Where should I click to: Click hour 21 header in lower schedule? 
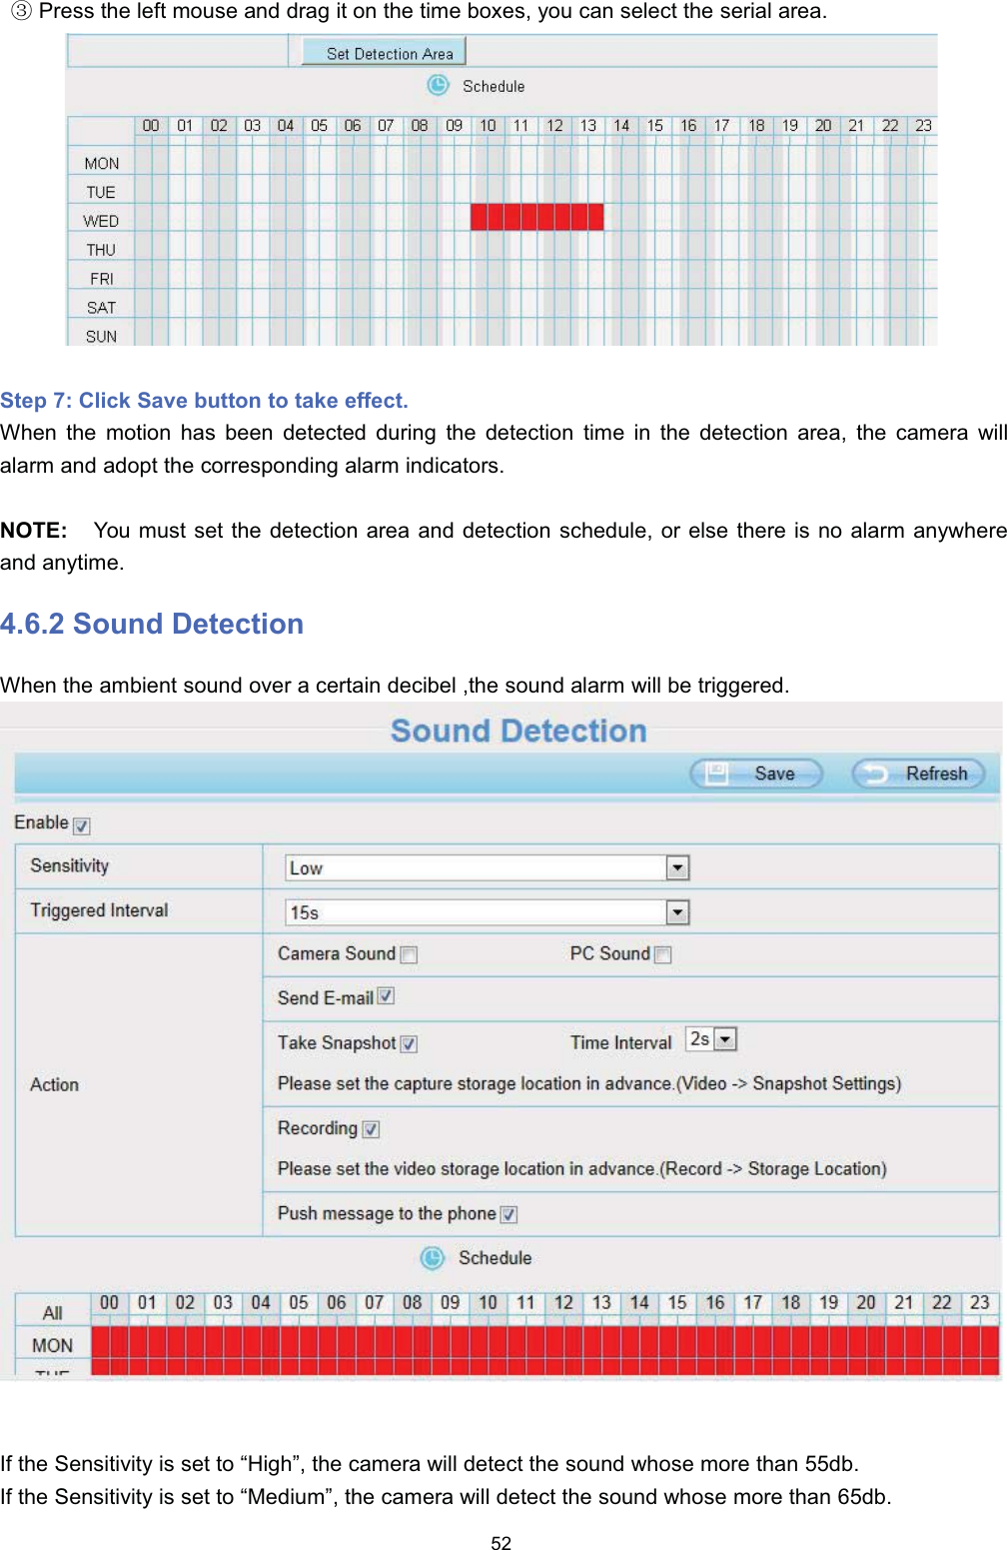pyautogui.click(x=904, y=1303)
